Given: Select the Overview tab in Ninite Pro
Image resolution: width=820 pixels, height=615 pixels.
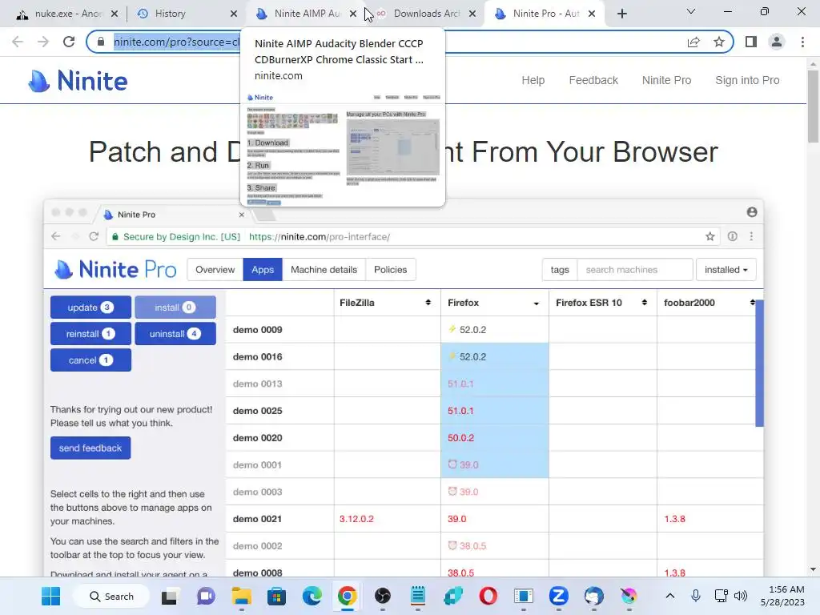Looking at the screenshot, I should [215, 270].
